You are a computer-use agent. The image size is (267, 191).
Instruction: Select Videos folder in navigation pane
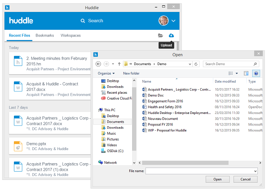pyautogui.click(x=109, y=145)
